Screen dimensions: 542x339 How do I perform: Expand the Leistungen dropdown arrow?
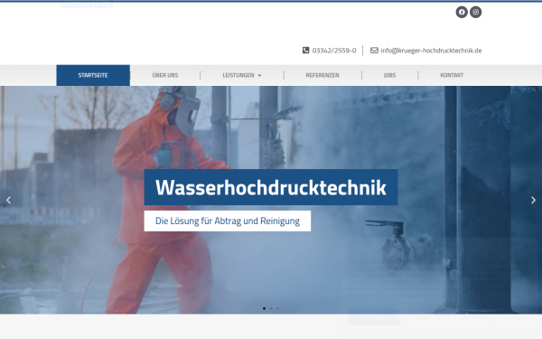coord(259,75)
